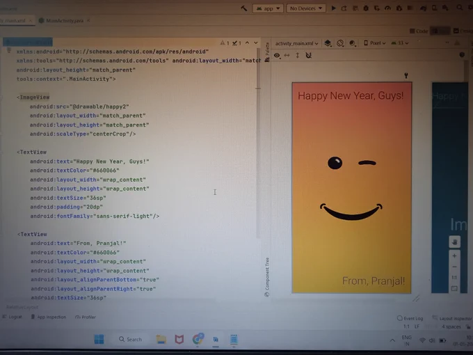Viewport: 473px width, 355px height.
Task: Click the editor vertical scrollbar
Action: click(x=258, y=142)
